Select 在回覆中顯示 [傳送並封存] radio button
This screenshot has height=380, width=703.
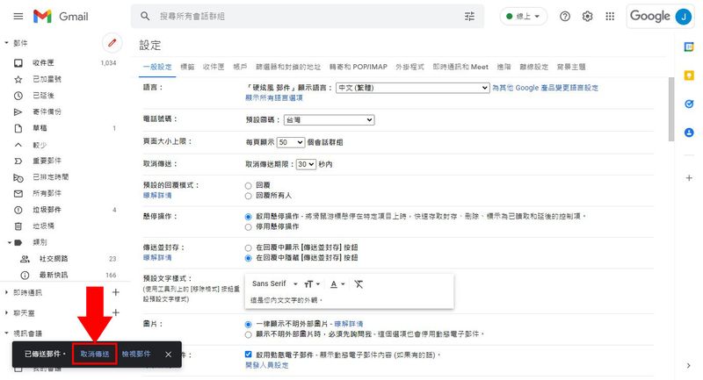pyautogui.click(x=248, y=247)
